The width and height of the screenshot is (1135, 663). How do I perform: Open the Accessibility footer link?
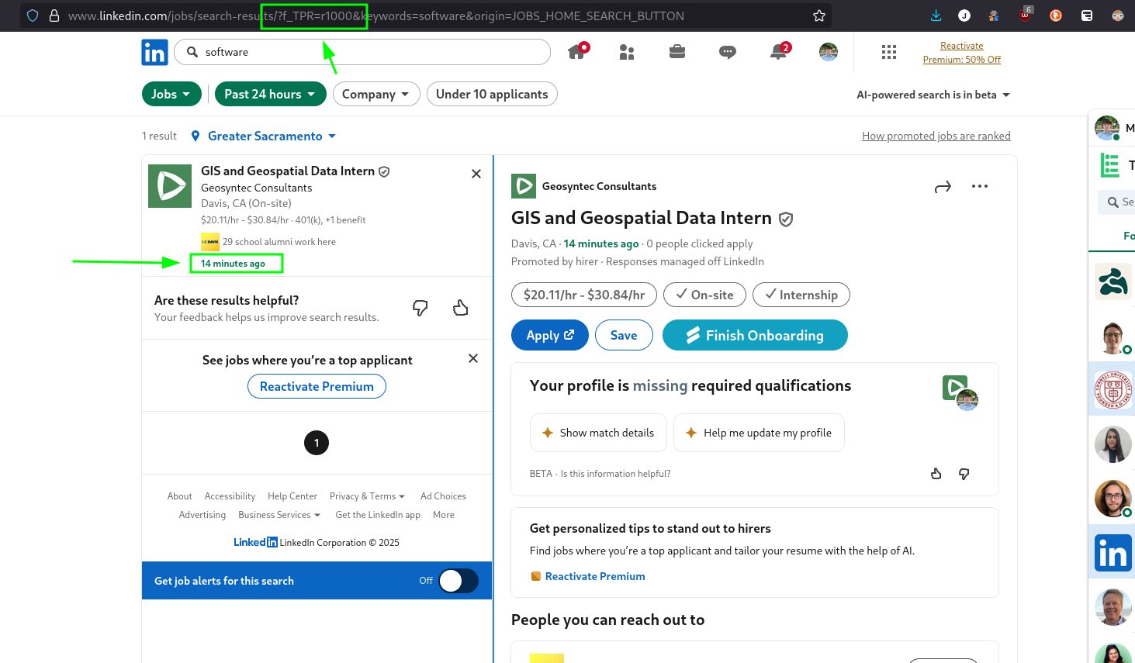click(230, 496)
